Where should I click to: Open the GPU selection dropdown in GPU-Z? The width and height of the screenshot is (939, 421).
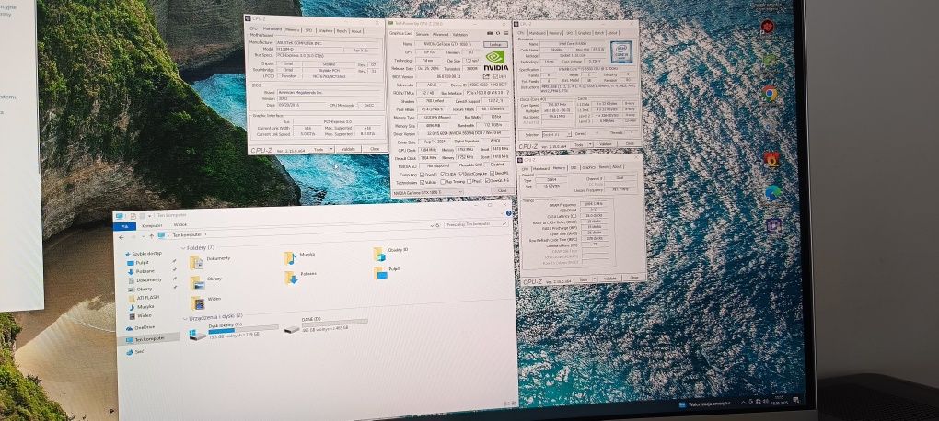pyautogui.click(x=428, y=192)
